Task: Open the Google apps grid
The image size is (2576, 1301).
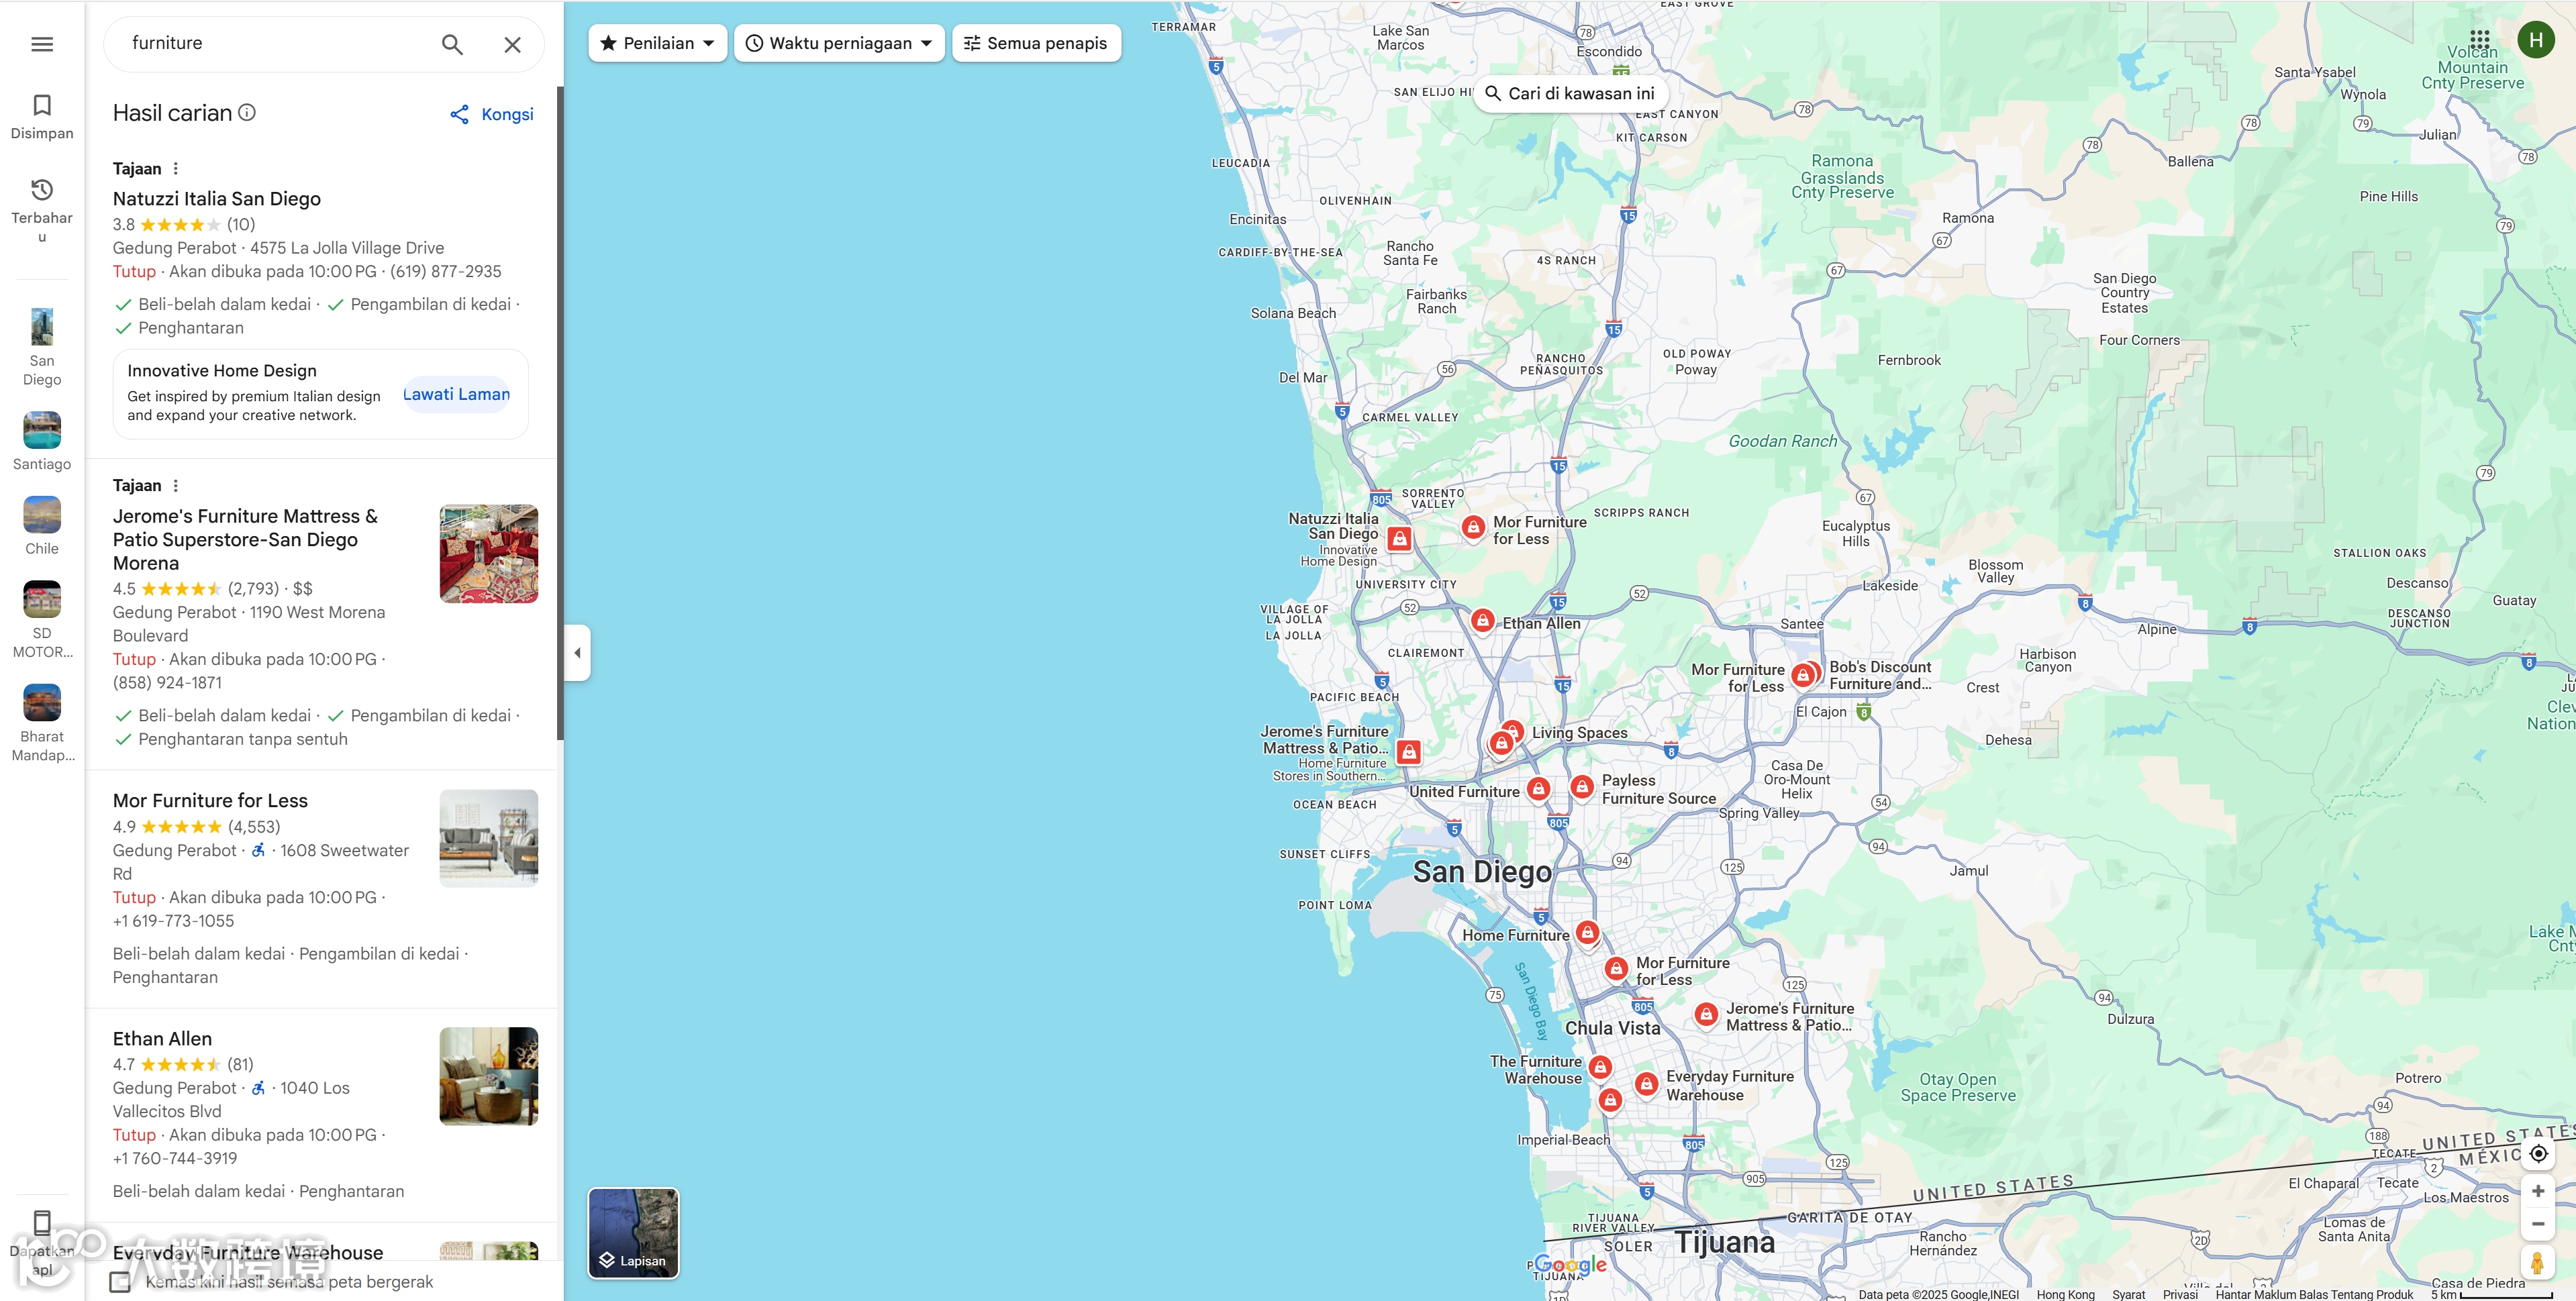Action: [x=2479, y=40]
